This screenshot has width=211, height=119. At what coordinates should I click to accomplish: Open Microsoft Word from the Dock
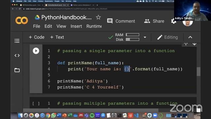tap(59, 115)
